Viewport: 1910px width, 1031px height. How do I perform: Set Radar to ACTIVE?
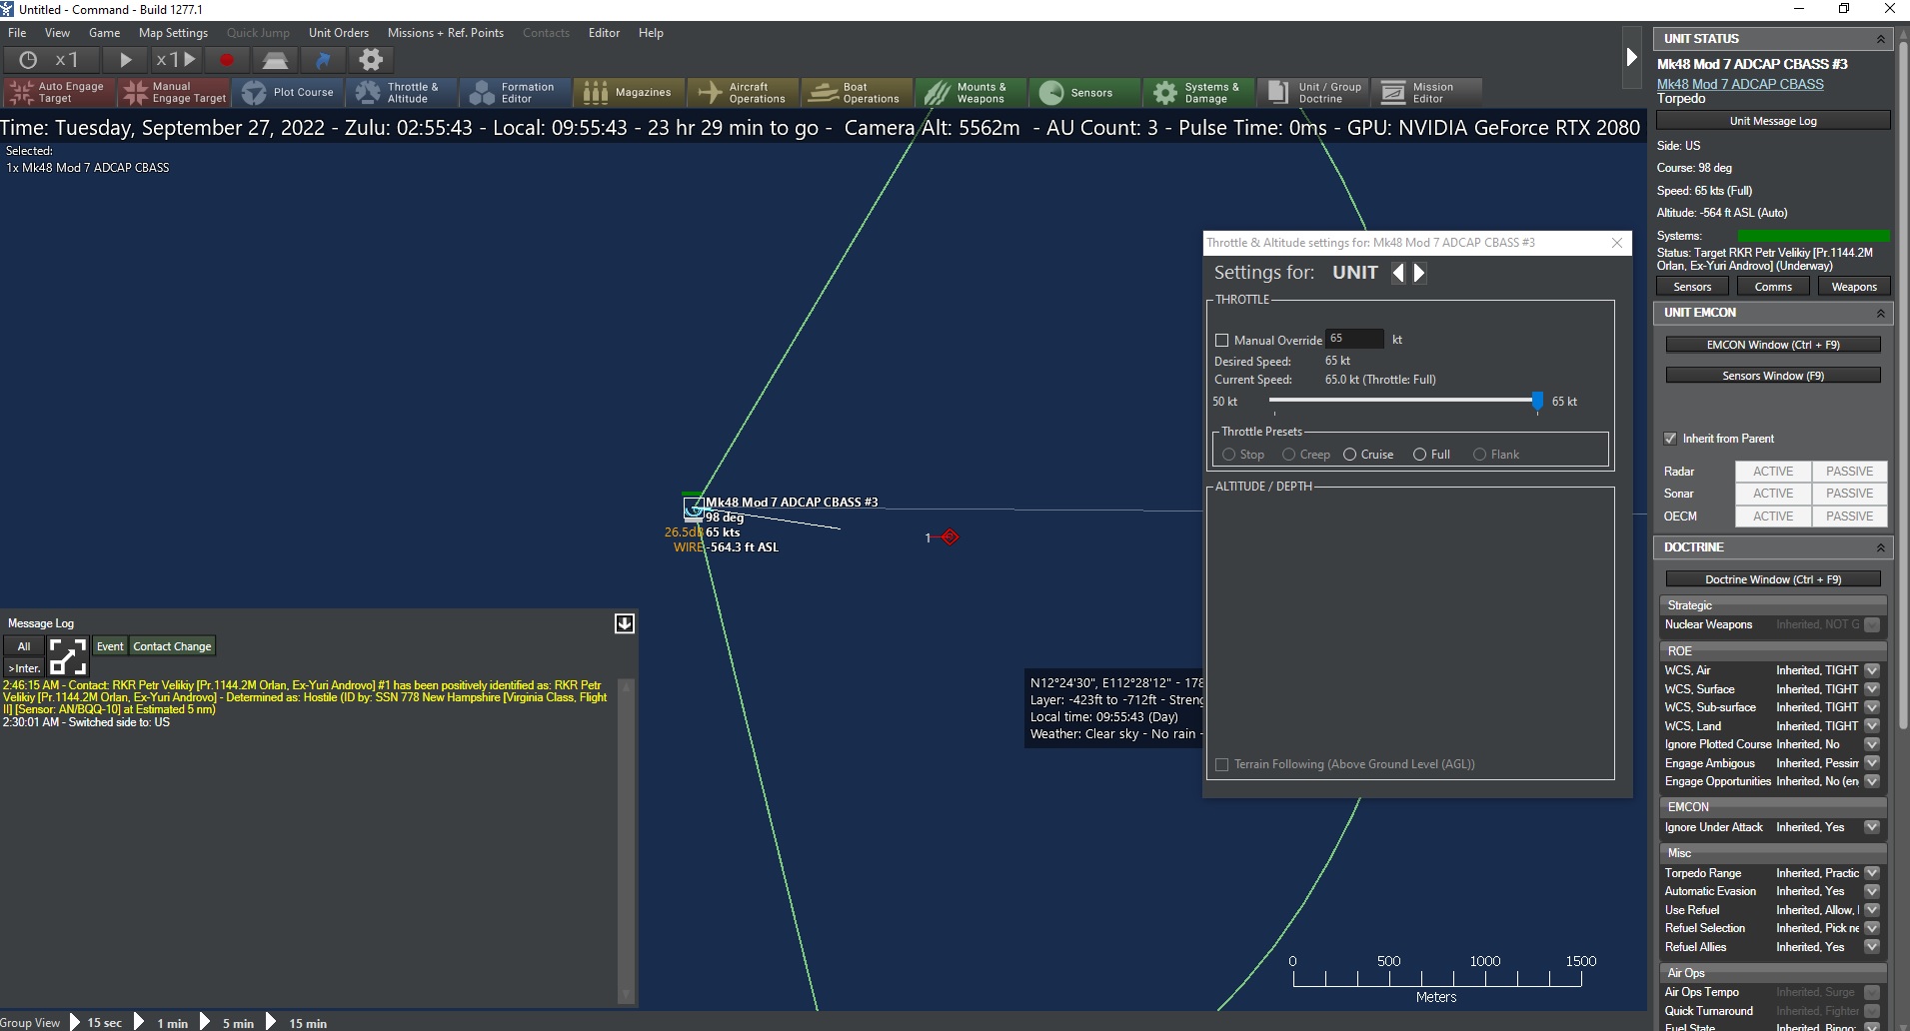pos(1773,472)
